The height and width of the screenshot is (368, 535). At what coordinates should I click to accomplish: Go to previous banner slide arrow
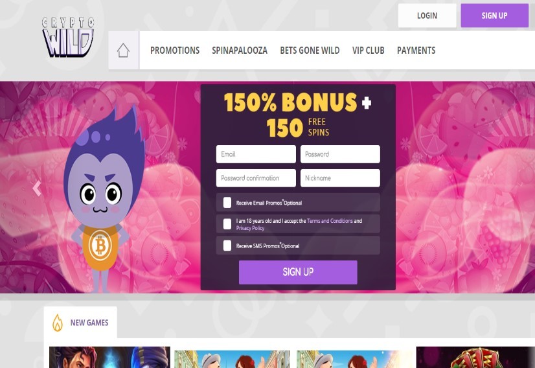37,188
